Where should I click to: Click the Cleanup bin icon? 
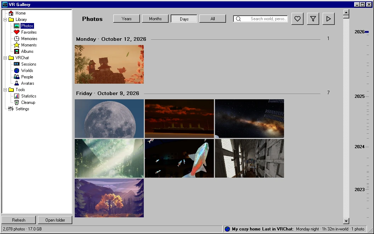(17, 102)
